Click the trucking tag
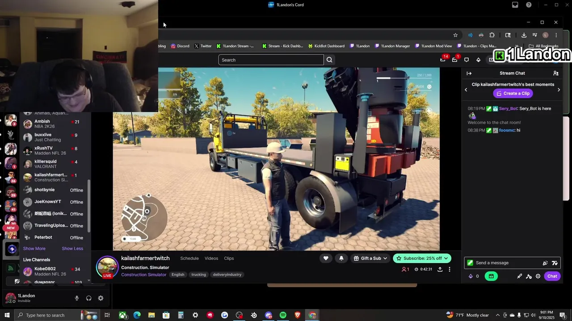This screenshot has width=572, height=321. [199, 275]
